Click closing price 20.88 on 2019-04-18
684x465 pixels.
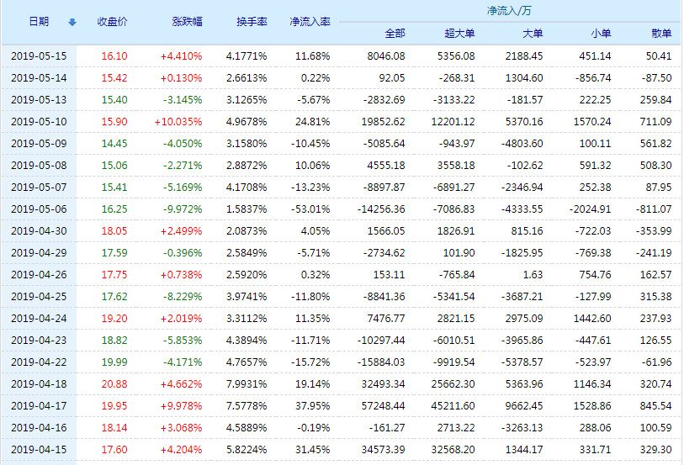[x=114, y=384]
